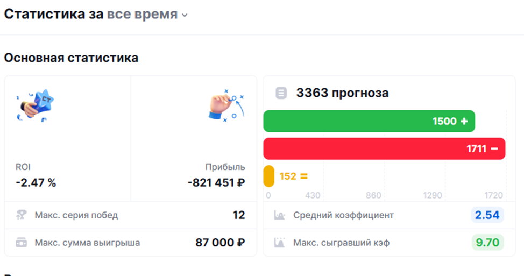Click the document icon beside '3363 прогноза'
The height and width of the screenshot is (276, 524).
(281, 93)
